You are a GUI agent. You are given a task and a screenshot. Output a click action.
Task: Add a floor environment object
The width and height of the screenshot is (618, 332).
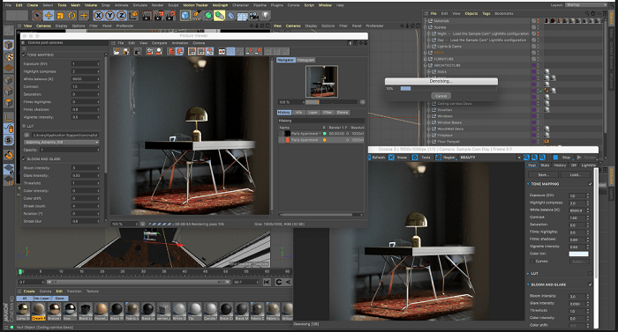point(243,16)
